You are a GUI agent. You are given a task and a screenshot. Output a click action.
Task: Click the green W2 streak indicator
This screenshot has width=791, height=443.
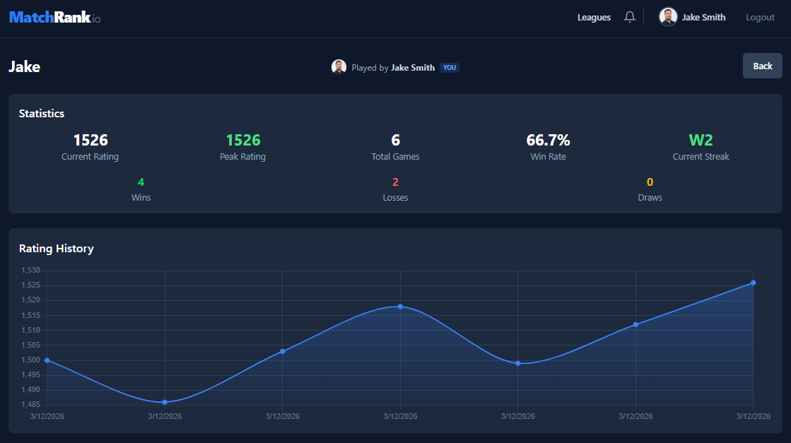pos(701,140)
